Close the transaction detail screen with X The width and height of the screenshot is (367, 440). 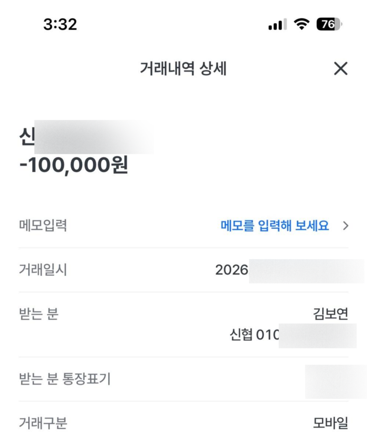tap(341, 69)
